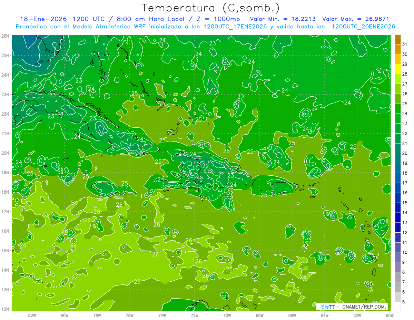Click the "Valor Max. = 26.9671" readout
This screenshot has height=320, width=414.
click(356, 19)
